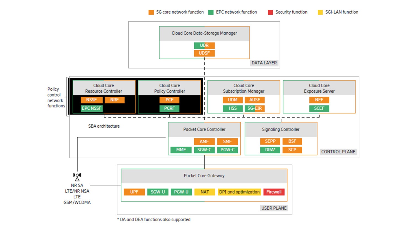The image size is (414, 233).
Task: Click the SMF block in Packet Core Controller
Action: click(x=227, y=142)
